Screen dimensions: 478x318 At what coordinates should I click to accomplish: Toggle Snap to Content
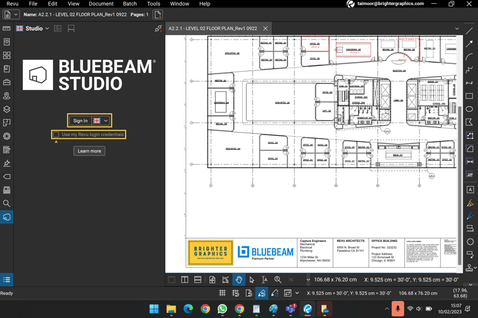pyautogui.click(x=248, y=293)
